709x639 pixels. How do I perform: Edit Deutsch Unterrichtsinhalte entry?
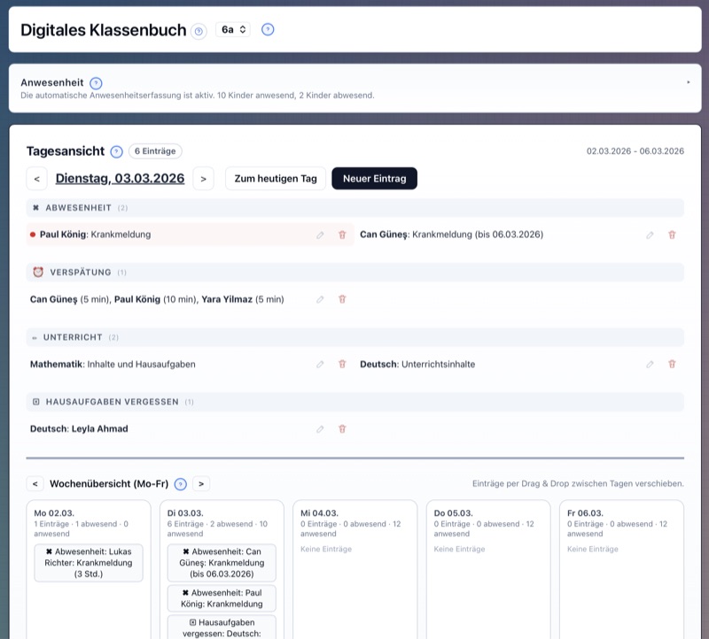[x=650, y=365]
